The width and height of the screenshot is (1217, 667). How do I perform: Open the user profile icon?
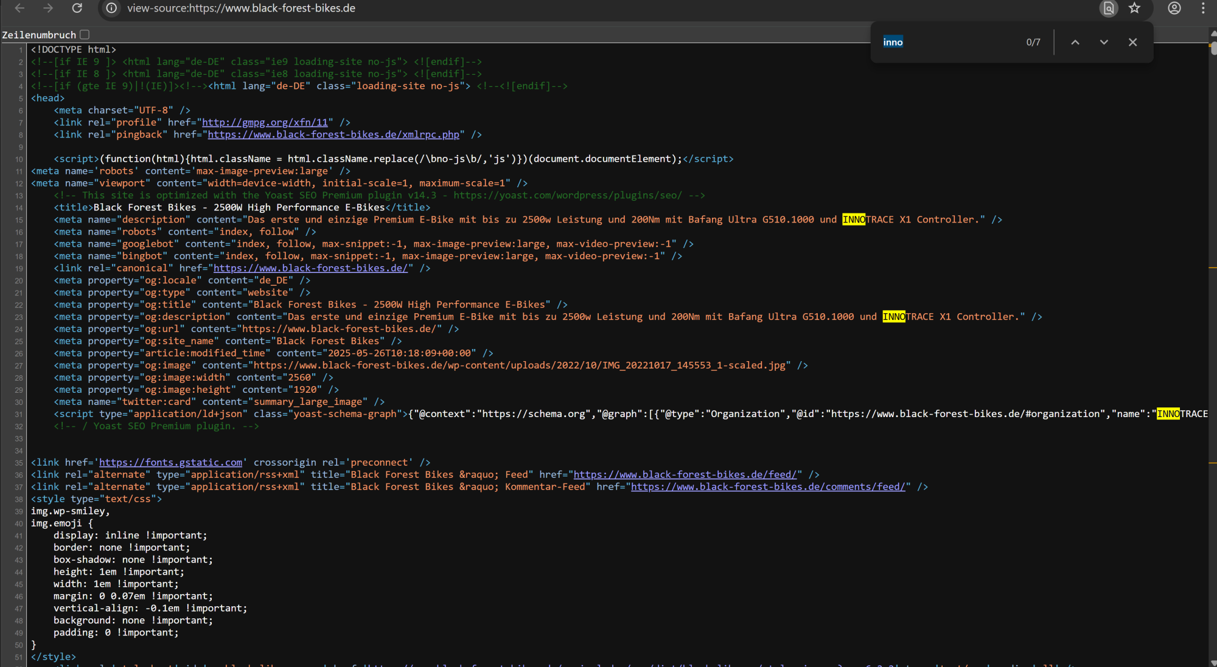[1174, 8]
